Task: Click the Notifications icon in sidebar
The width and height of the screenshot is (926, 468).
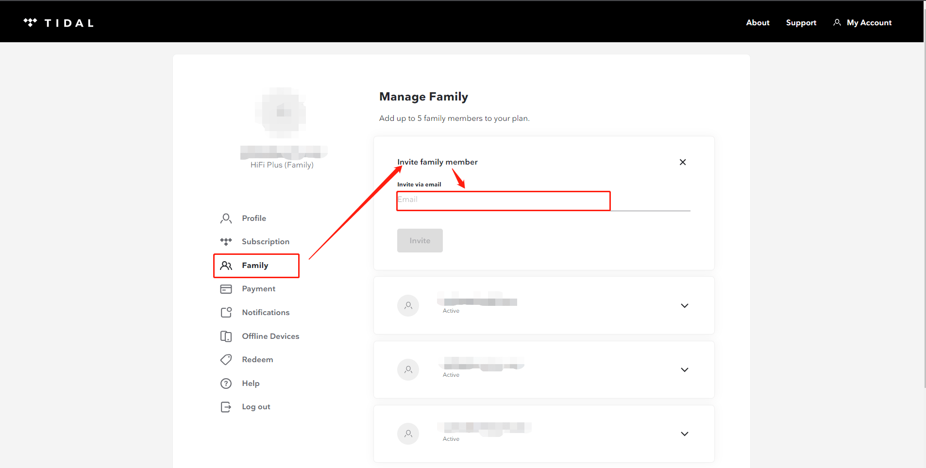Action: click(226, 313)
